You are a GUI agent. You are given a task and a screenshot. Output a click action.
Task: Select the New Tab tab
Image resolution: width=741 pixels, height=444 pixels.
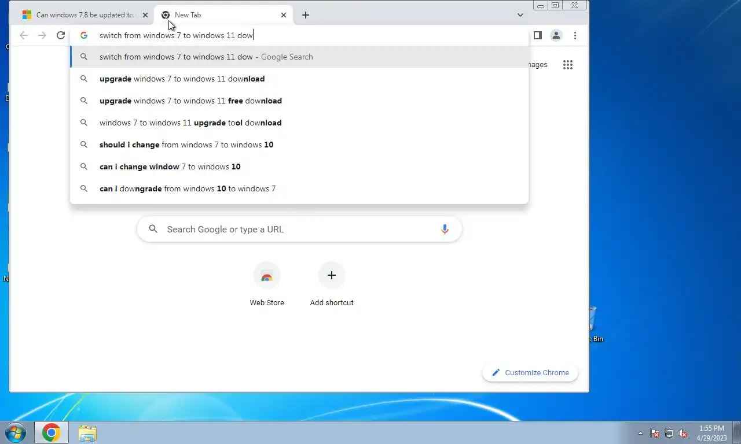[223, 15]
